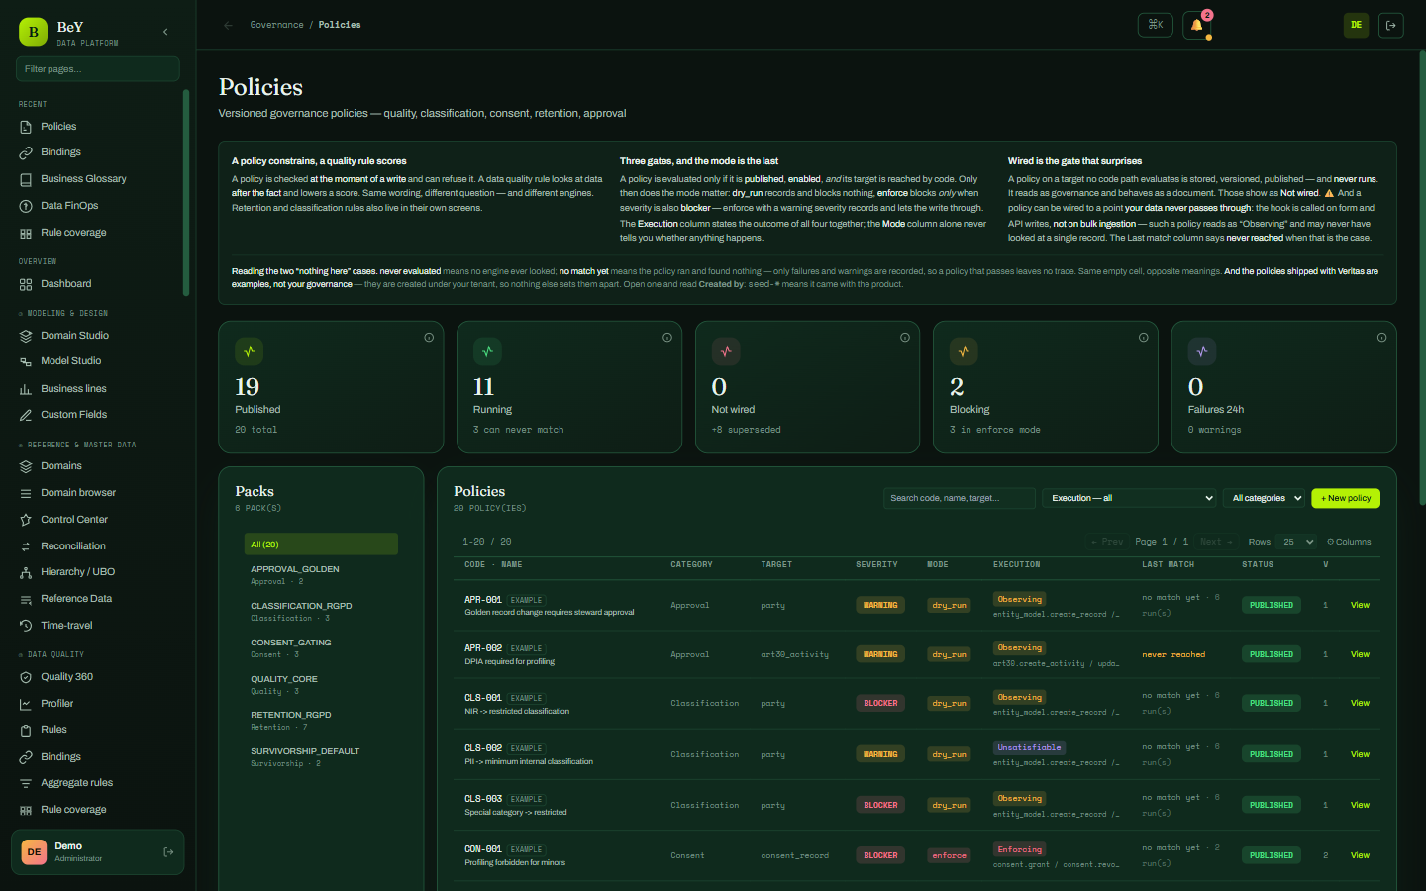Click the Business Glossary book icon
The image size is (1426, 891).
coord(26,179)
